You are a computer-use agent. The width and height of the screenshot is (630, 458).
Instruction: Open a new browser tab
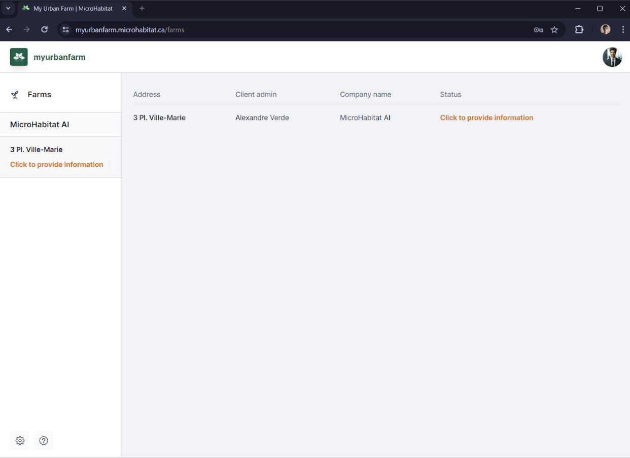coord(142,8)
